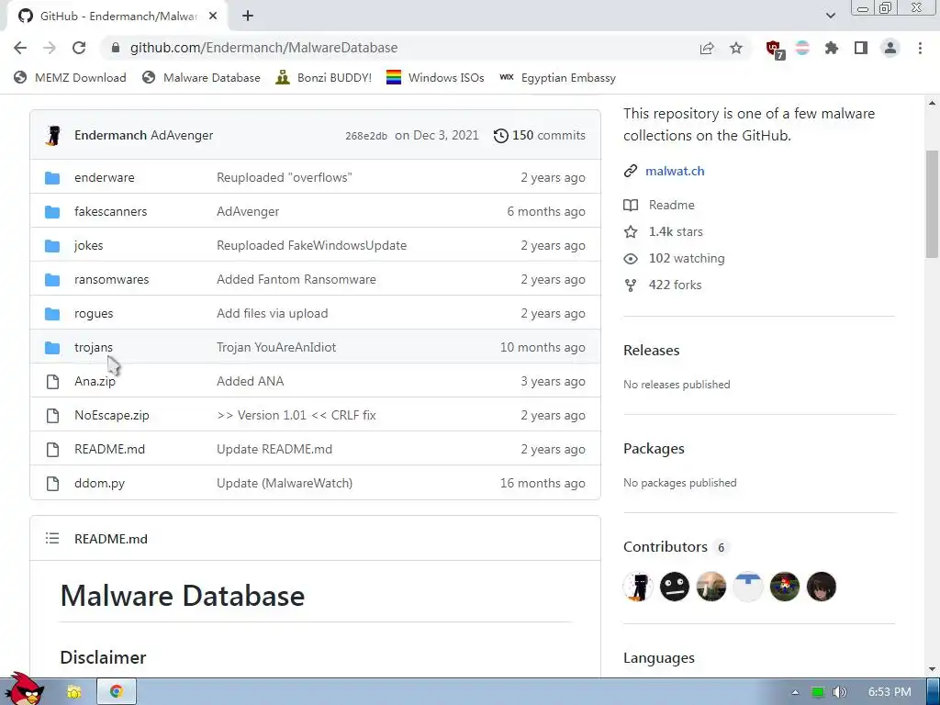Open the Added Fantom Ransomware commit
Screen dimensions: 940x705
297,279
